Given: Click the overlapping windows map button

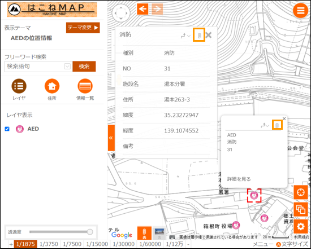Looking at the screenshot, I should click(301, 209).
